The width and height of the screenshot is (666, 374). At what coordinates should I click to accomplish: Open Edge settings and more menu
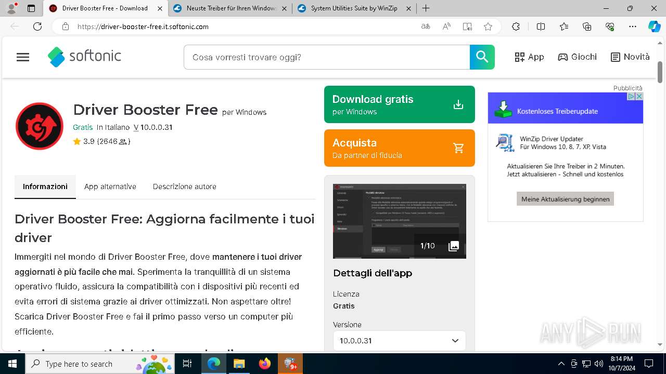click(633, 26)
